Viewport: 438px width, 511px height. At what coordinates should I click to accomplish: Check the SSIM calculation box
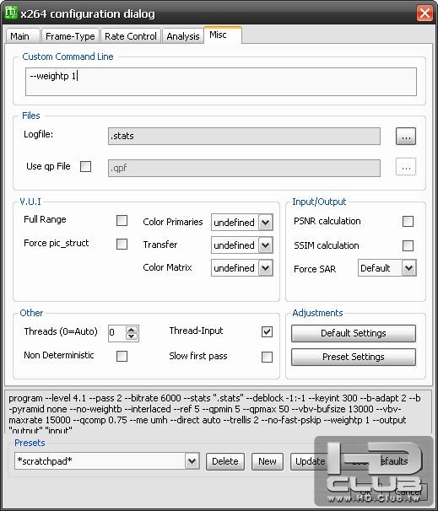[x=408, y=245]
